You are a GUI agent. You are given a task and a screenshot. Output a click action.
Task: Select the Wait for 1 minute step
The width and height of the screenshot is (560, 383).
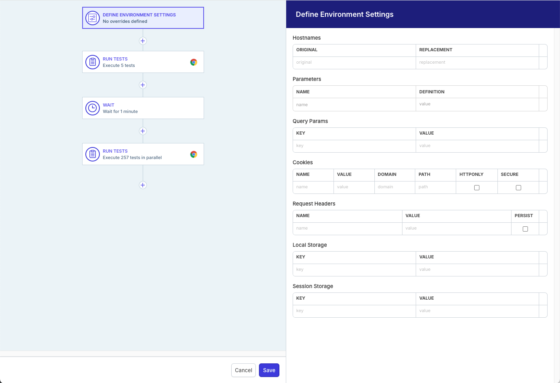143,108
